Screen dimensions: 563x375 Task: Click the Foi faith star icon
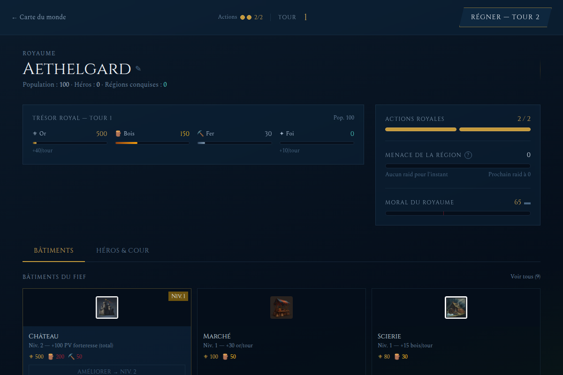pyautogui.click(x=282, y=134)
